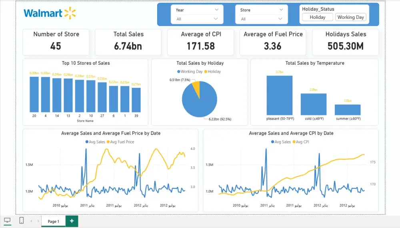Screen dimensions: 400x228
Task: Add a new report page
Action: click(x=72, y=221)
